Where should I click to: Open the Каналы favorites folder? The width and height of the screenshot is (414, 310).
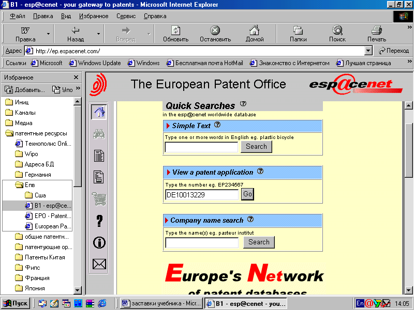tap(20, 113)
